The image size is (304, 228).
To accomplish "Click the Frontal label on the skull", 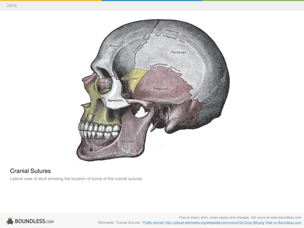I will [x=116, y=46].
